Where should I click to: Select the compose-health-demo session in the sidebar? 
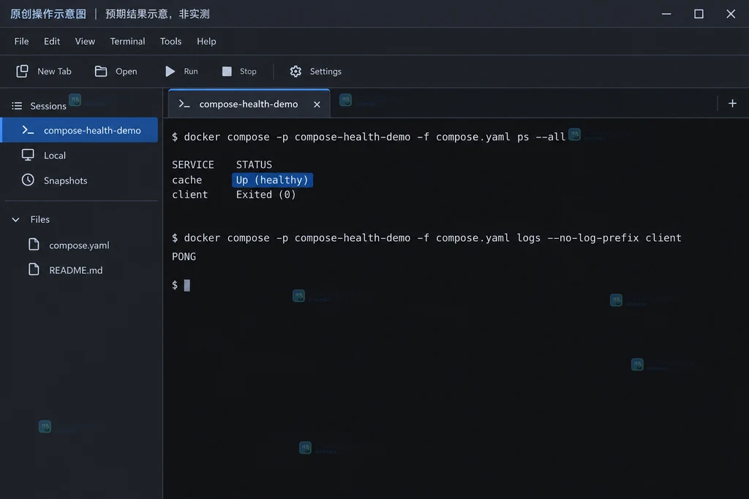79,130
